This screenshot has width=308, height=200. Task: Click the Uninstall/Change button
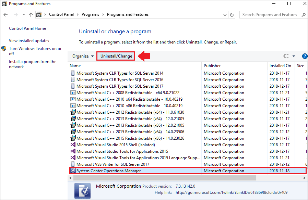tap(116, 56)
